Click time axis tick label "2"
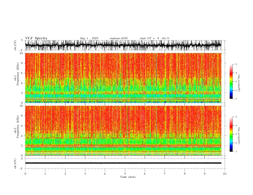The width and height of the screenshot is (253, 195). point(65,174)
